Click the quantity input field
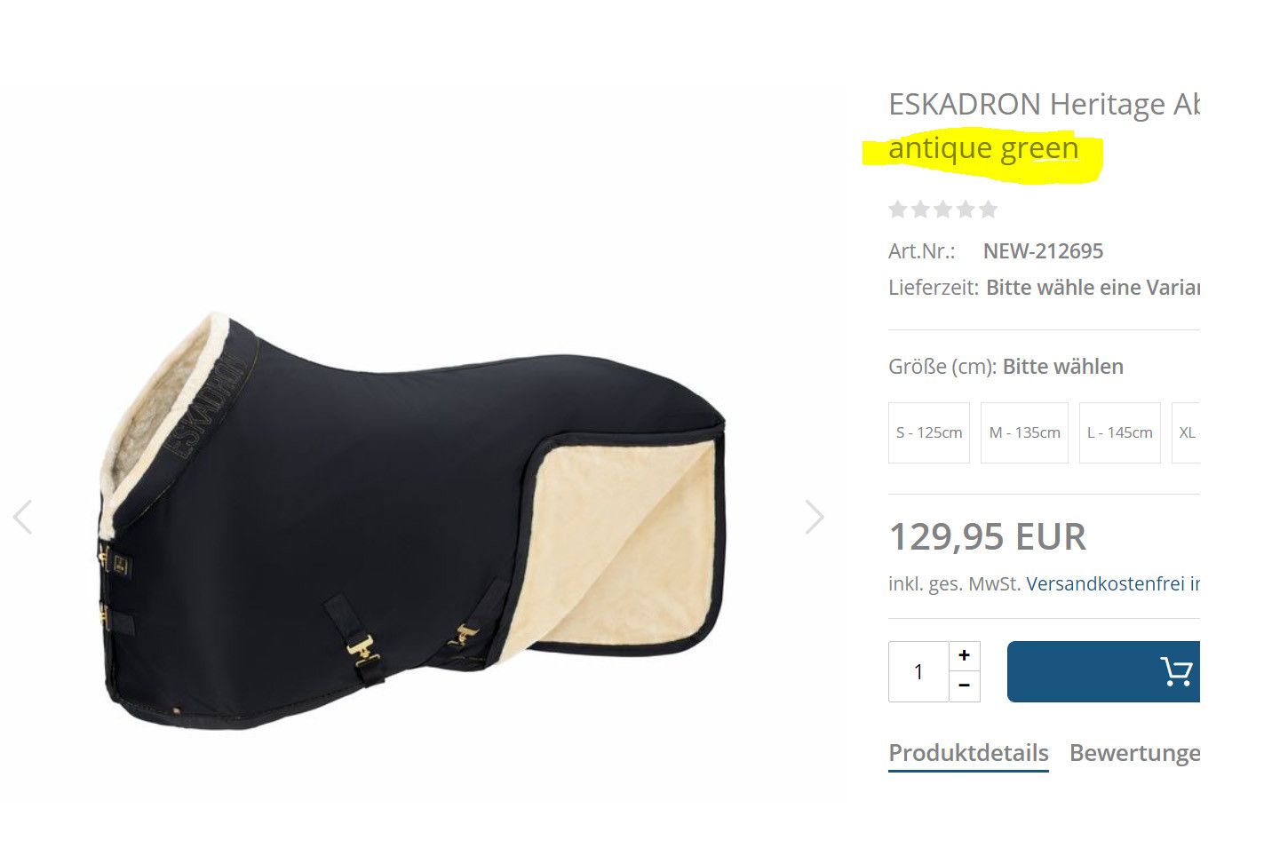 [918, 671]
